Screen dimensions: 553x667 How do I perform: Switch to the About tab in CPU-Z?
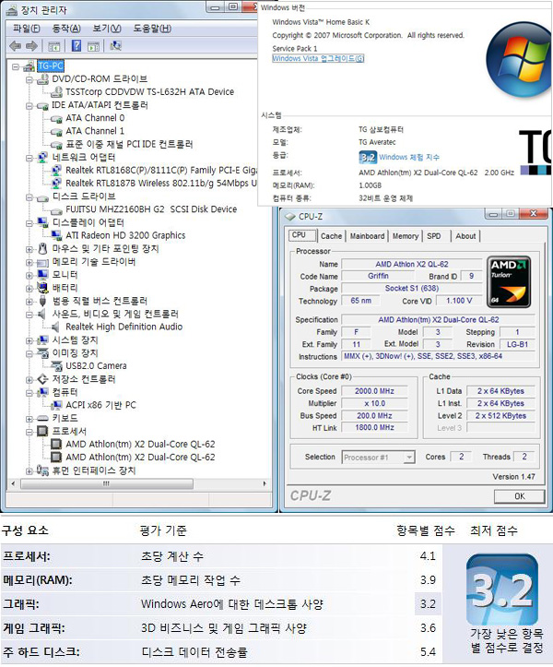(x=465, y=236)
